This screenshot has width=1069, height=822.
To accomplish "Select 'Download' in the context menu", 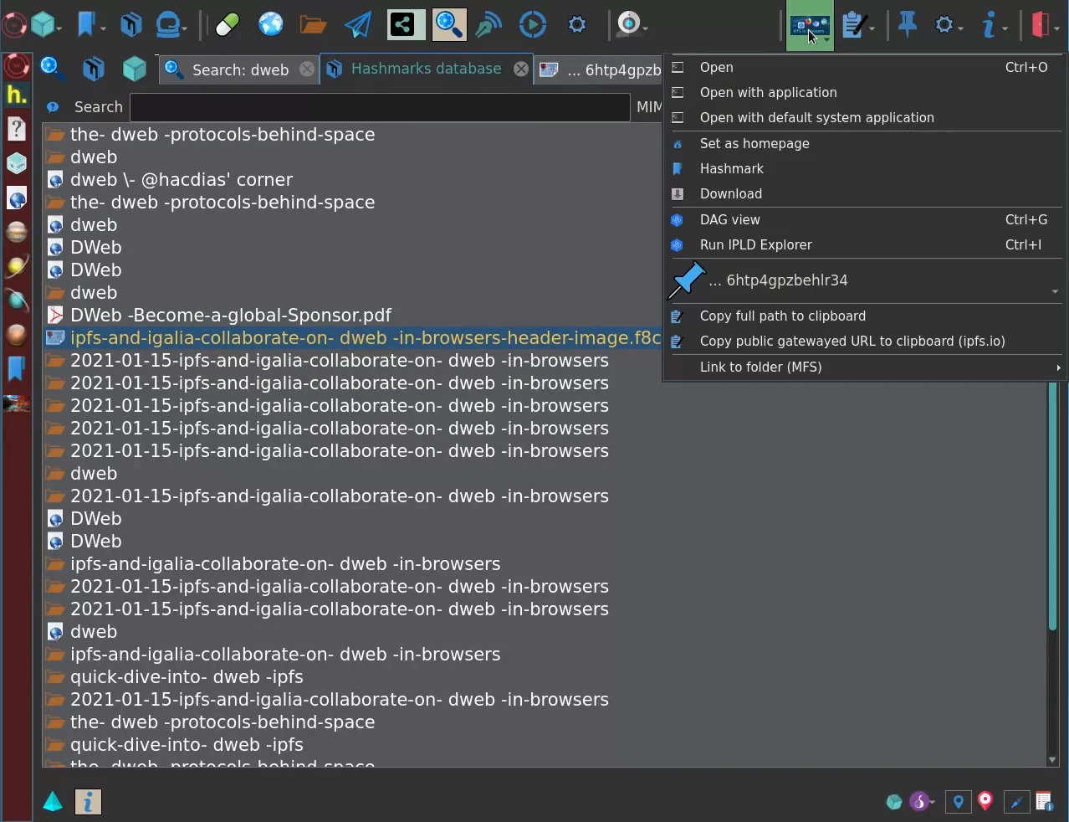I will 866,194.
